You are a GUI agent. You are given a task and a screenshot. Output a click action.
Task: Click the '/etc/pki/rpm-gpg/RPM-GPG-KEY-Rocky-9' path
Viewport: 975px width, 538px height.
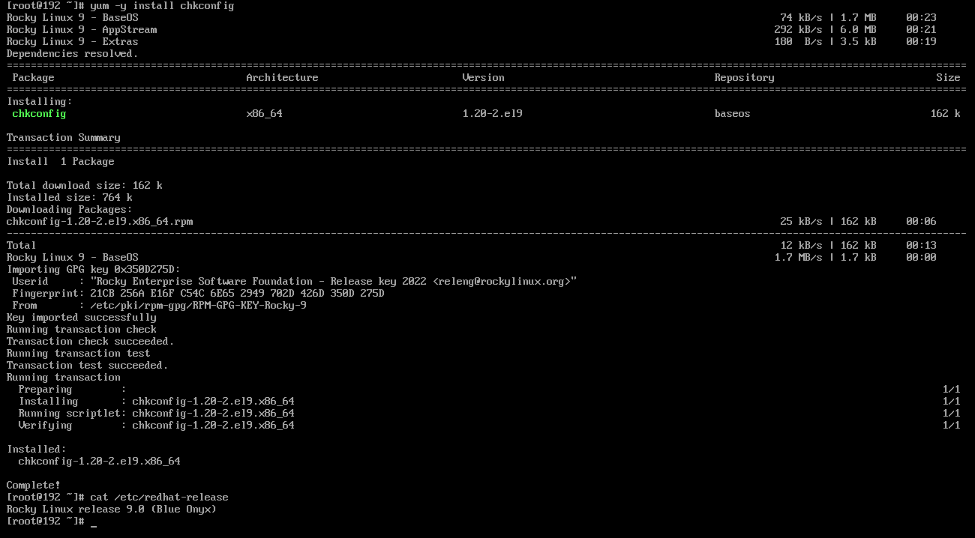(x=198, y=306)
